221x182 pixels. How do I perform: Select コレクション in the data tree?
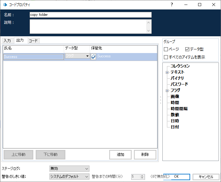[x=180, y=66]
